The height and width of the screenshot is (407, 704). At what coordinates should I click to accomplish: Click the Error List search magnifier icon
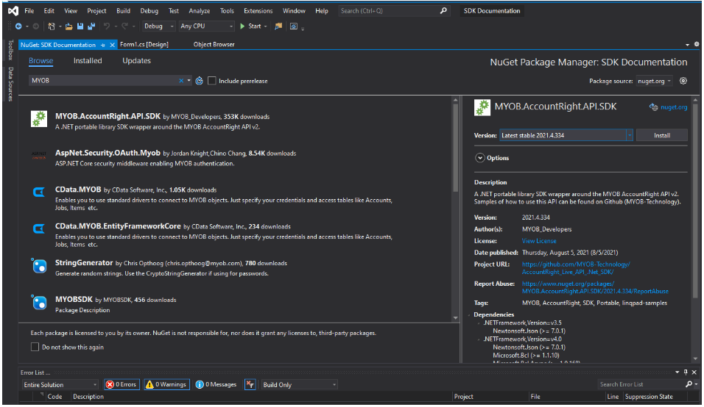[689, 384]
